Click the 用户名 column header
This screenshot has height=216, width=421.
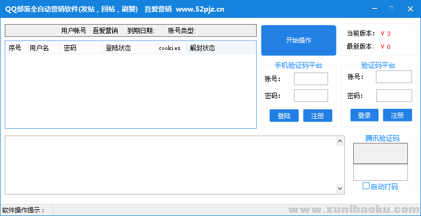click(x=43, y=48)
